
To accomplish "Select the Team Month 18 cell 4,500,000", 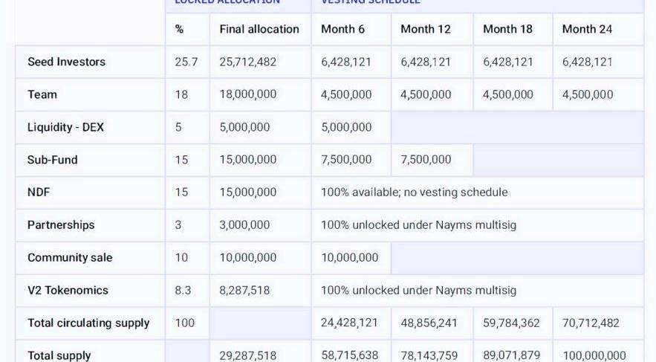I will click(507, 94).
